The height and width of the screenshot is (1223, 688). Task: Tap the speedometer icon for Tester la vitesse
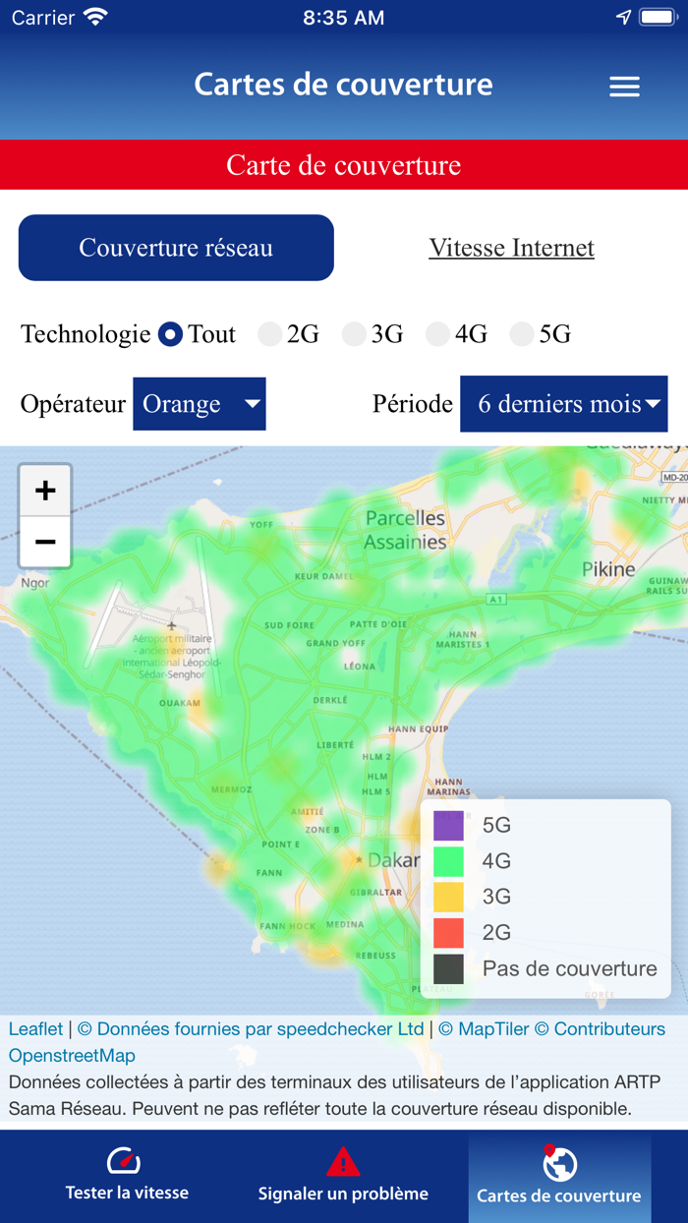[x=126, y=1161]
